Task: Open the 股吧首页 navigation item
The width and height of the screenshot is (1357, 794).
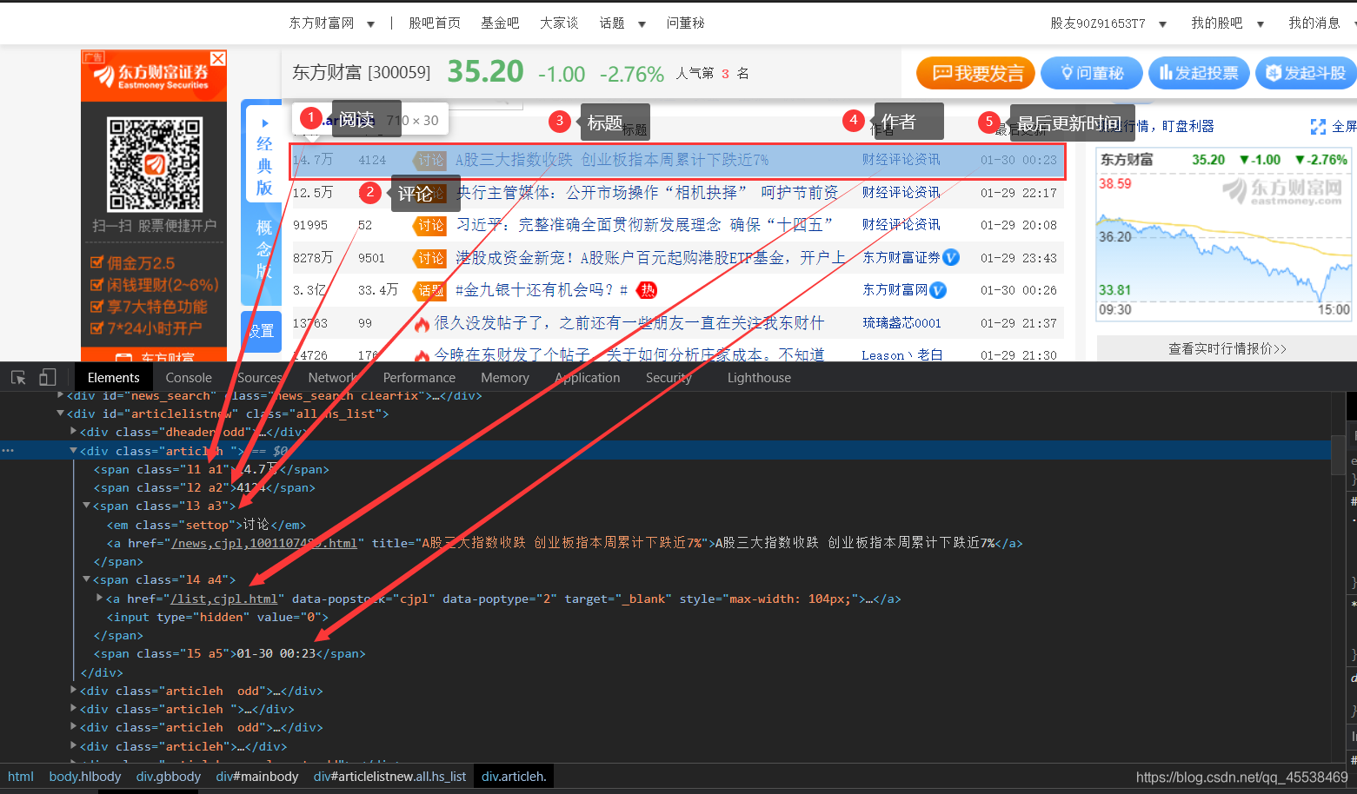Action: tap(435, 23)
